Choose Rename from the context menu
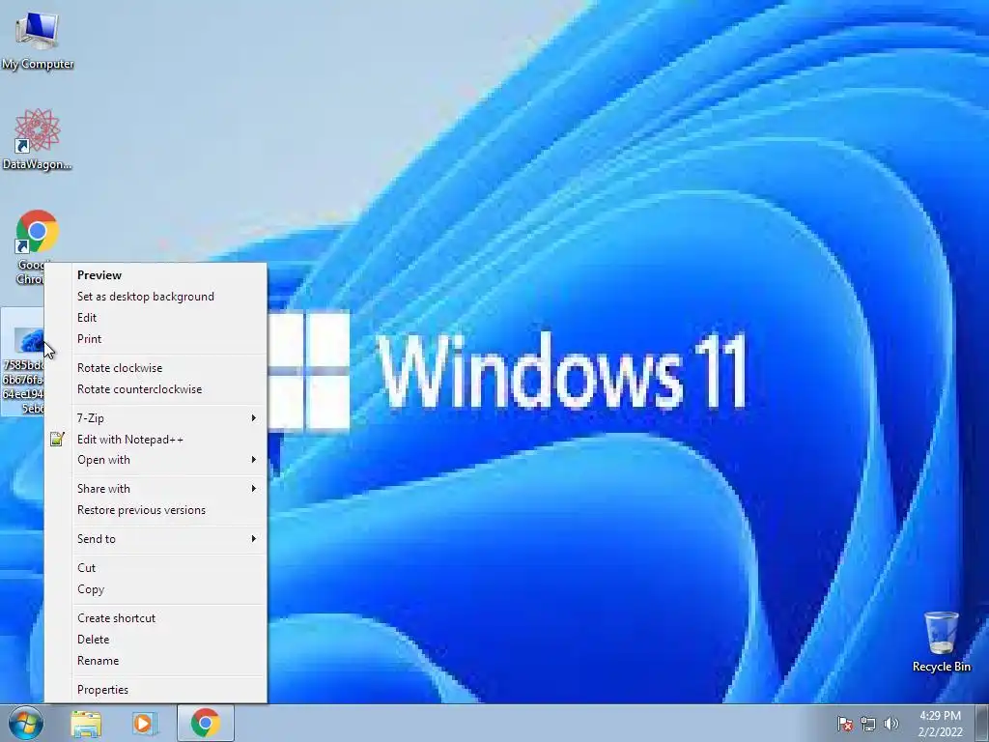 tap(155, 661)
